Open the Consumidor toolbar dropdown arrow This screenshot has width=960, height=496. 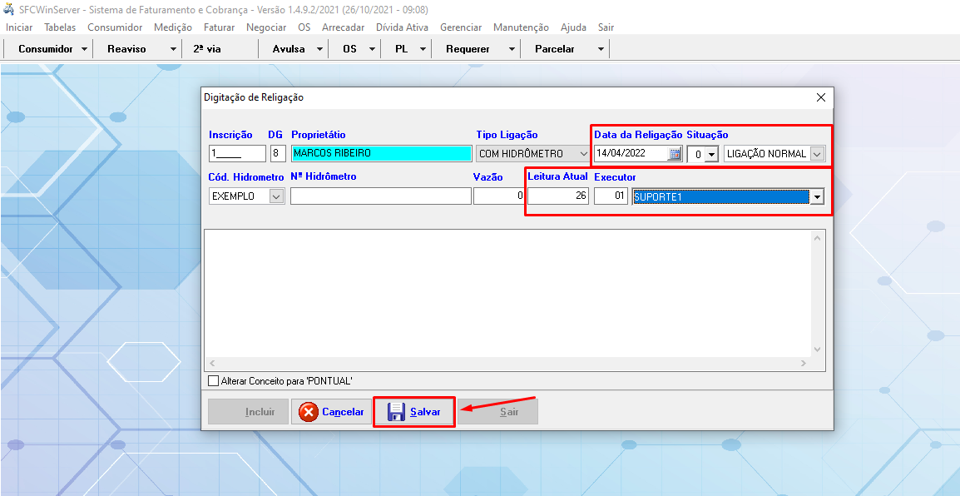(x=85, y=49)
